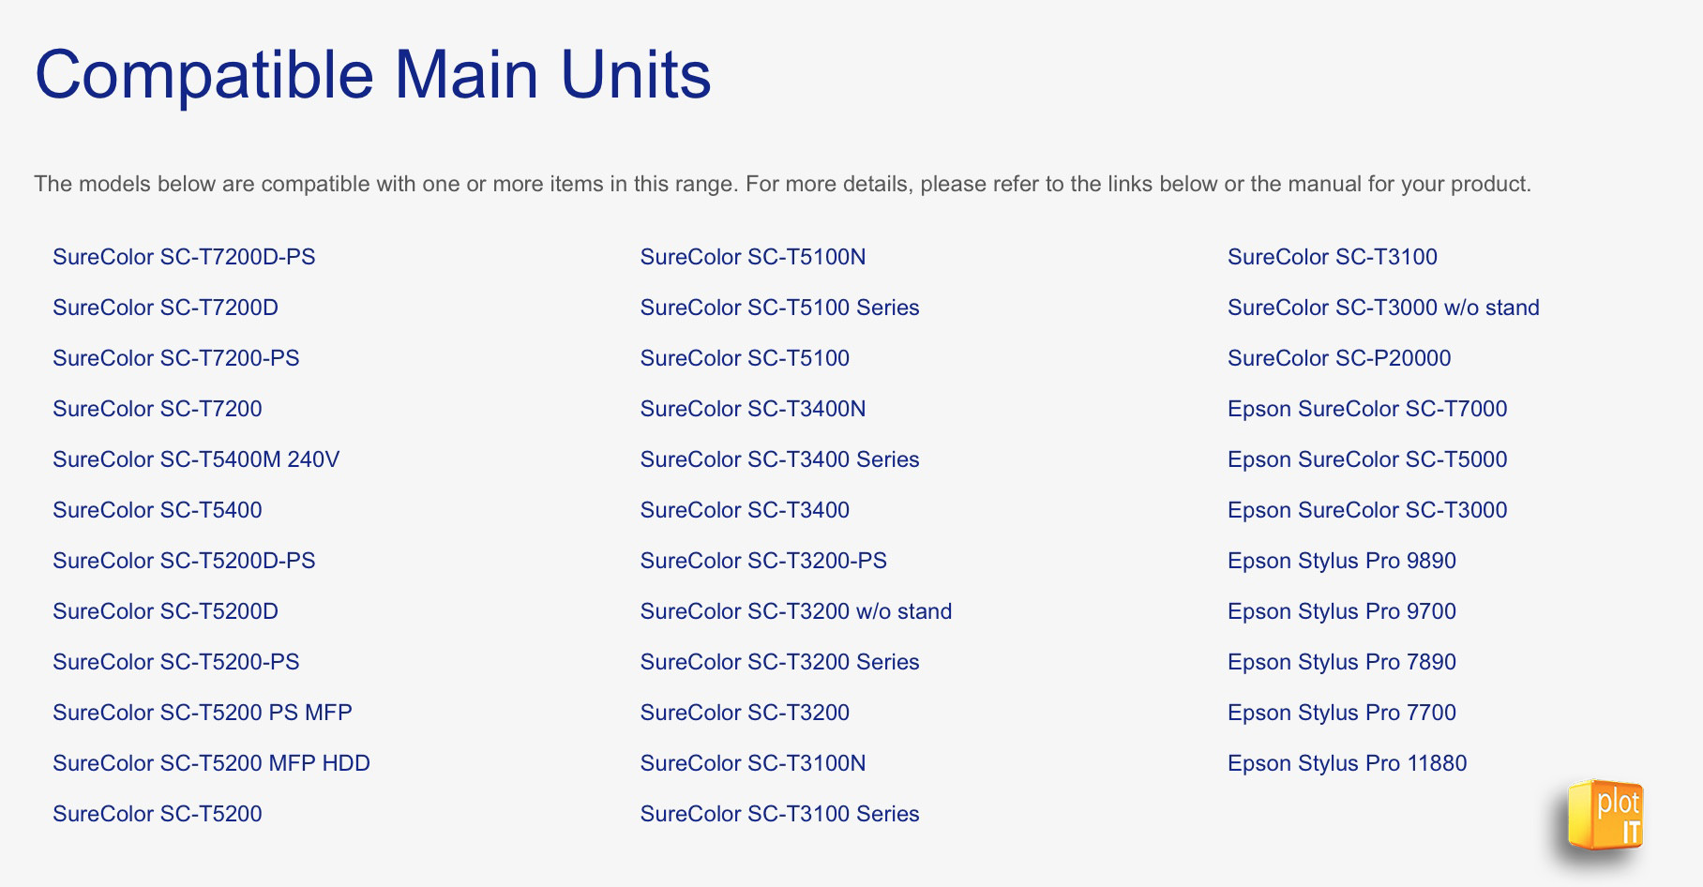Click the plot IT orange cube logo
Viewport: 1703px width, 887px height.
[1605, 815]
